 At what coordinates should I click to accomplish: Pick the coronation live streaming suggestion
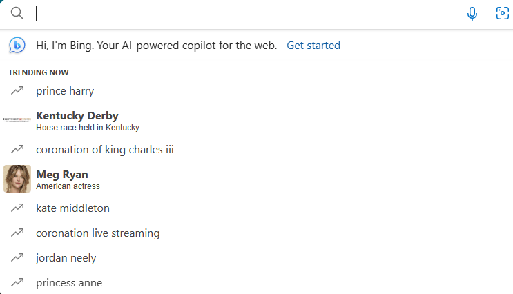[98, 233]
